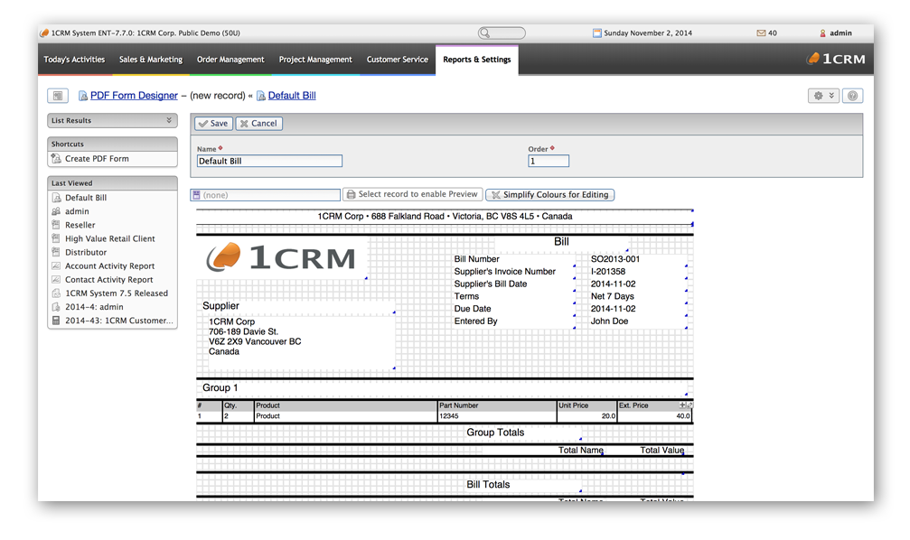Open the Help icon at top right
Image resolution: width=910 pixels, height=540 pixels.
pyautogui.click(x=852, y=95)
